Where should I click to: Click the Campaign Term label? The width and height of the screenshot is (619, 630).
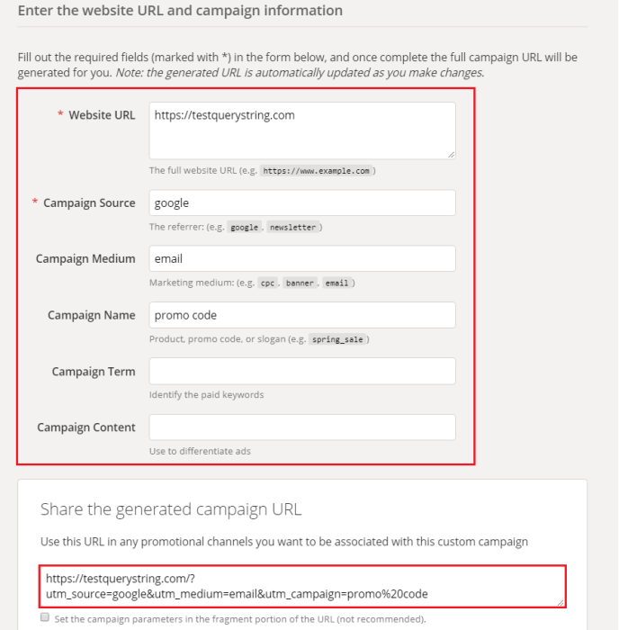(94, 372)
